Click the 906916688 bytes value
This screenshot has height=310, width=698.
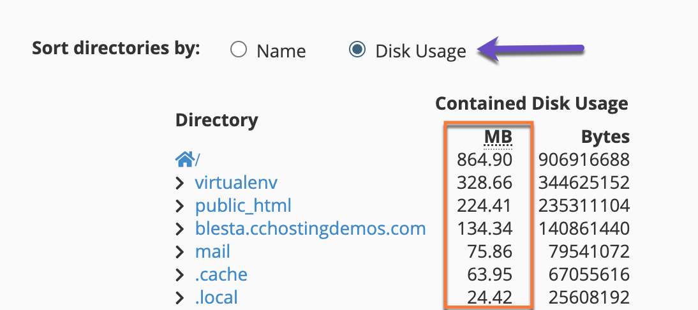click(584, 160)
